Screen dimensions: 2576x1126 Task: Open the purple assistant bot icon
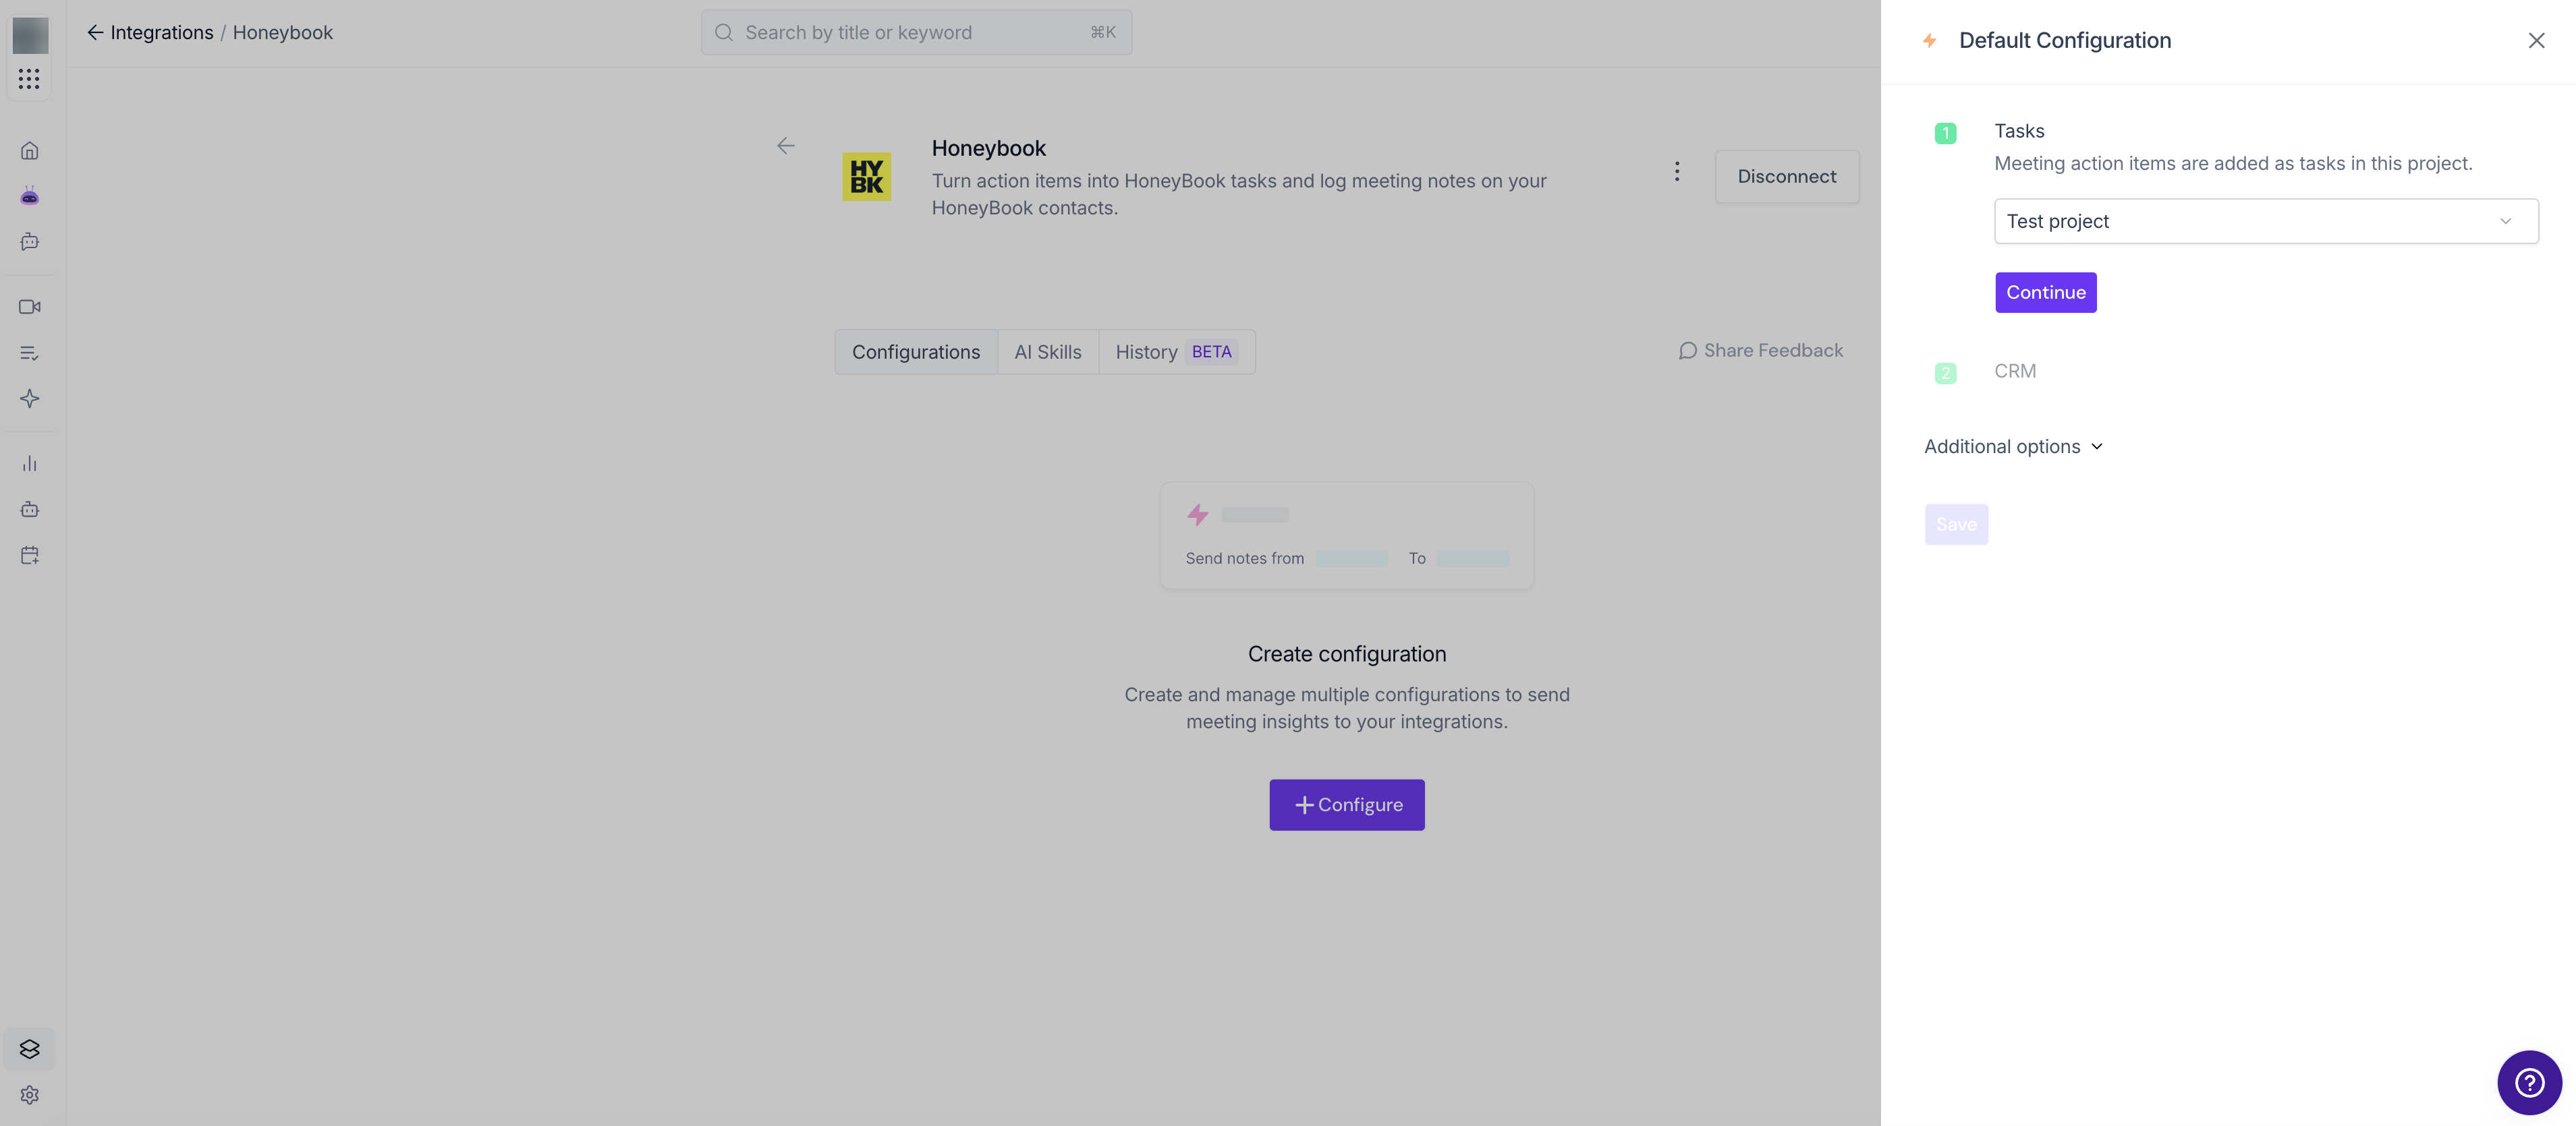tap(29, 196)
